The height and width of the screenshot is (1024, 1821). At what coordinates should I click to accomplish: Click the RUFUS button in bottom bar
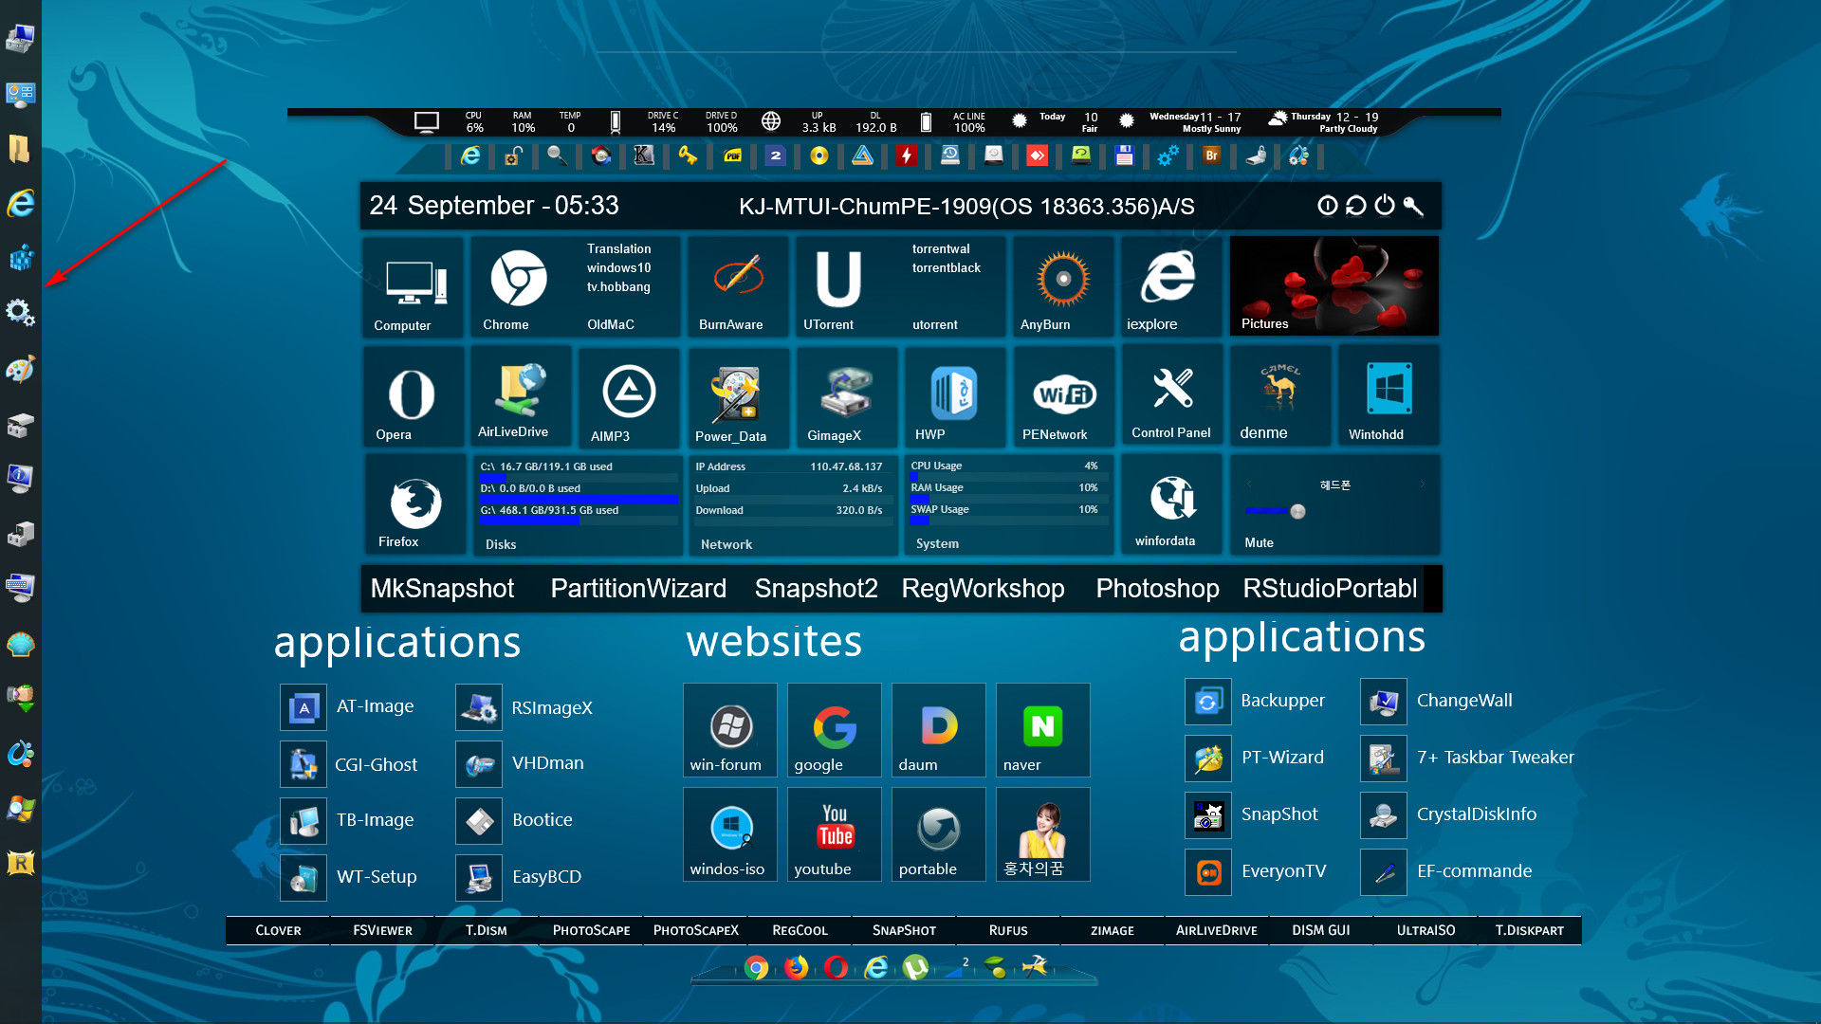tap(1008, 930)
